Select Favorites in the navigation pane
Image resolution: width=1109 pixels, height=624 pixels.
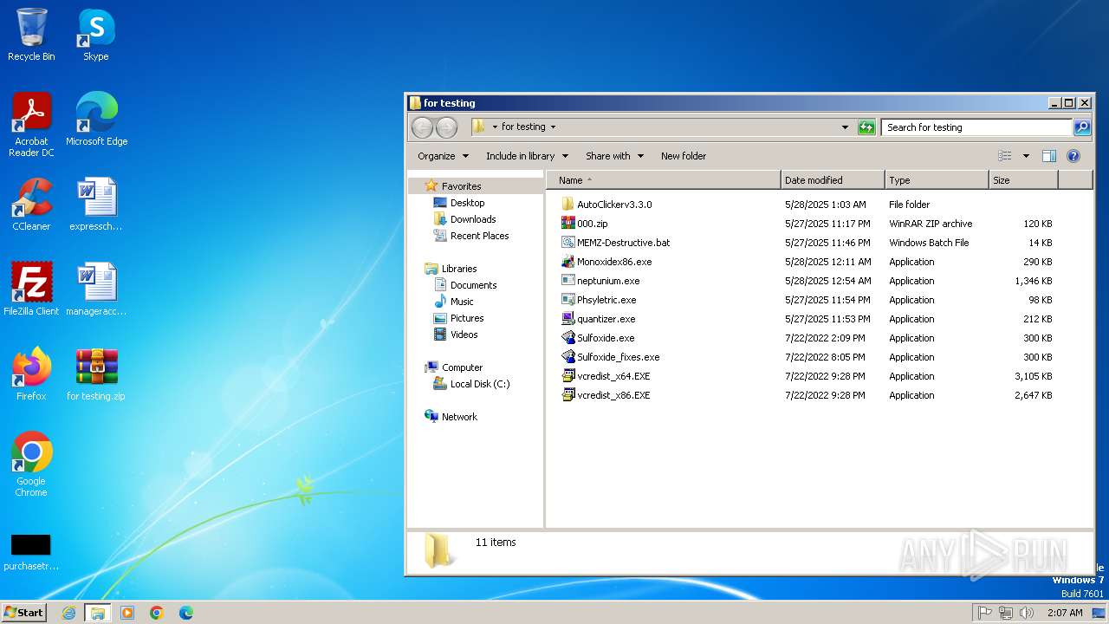click(452, 186)
